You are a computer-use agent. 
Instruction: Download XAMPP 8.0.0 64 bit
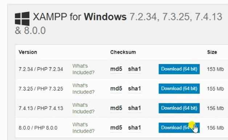coord(179,128)
